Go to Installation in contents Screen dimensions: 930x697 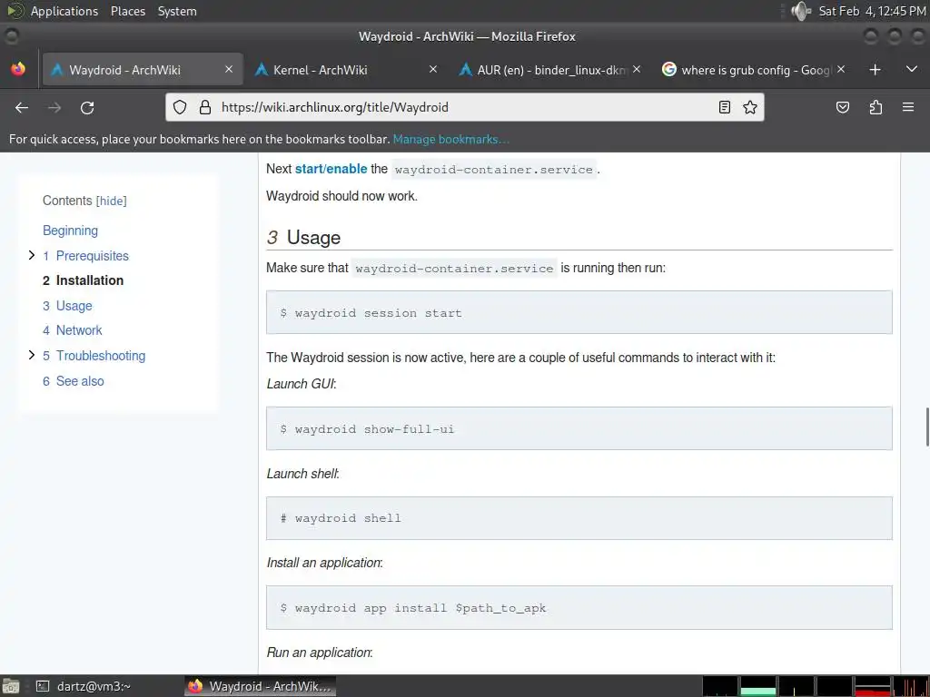(83, 280)
